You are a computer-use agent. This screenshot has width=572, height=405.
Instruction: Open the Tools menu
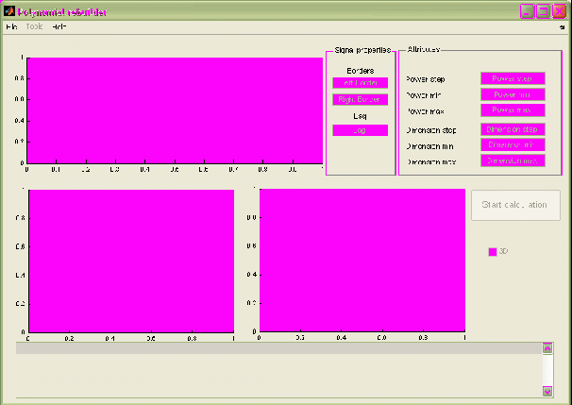35,26
